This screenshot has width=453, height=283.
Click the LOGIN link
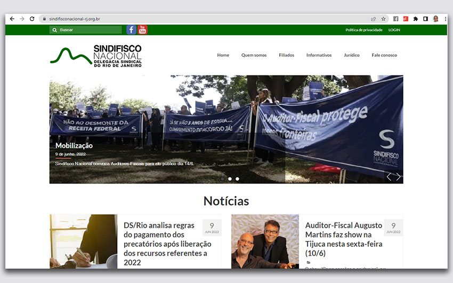pyautogui.click(x=394, y=30)
